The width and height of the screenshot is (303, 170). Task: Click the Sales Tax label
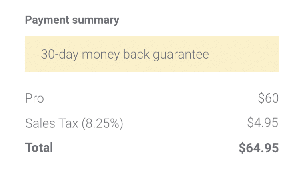[x=52, y=123]
